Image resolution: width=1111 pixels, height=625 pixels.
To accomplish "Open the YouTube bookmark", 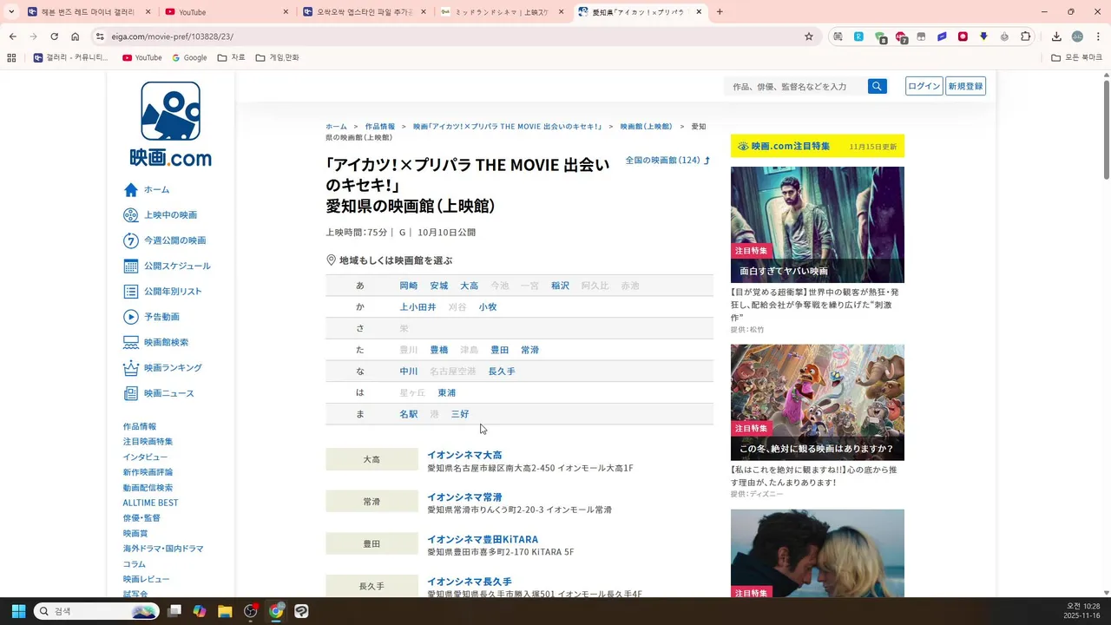I will pyautogui.click(x=142, y=57).
